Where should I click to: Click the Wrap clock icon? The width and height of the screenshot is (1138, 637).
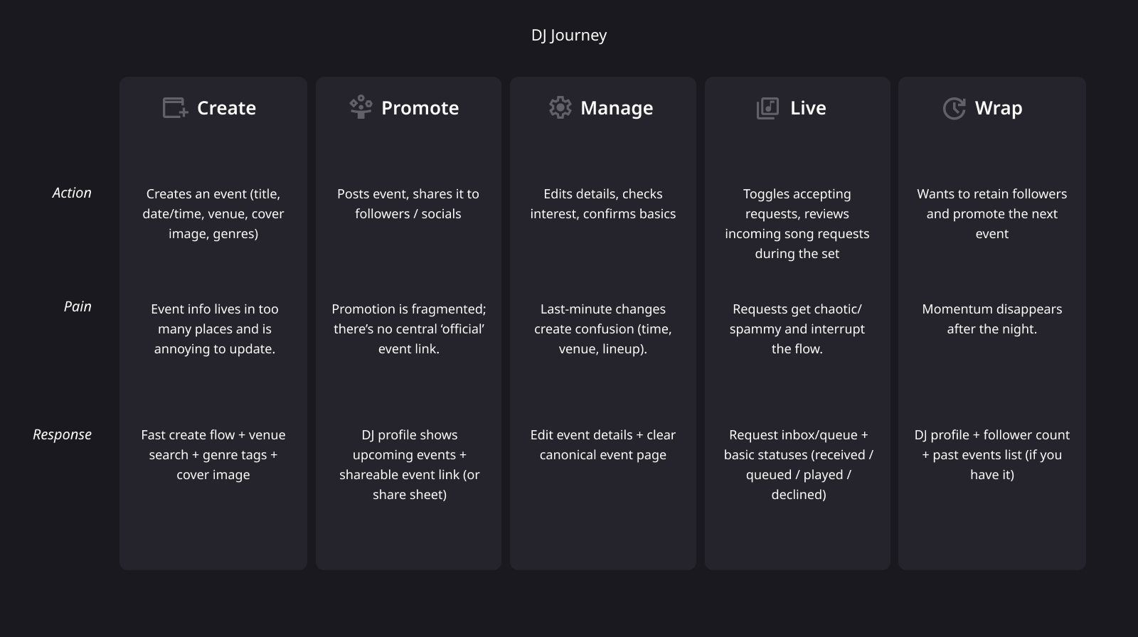click(x=954, y=108)
